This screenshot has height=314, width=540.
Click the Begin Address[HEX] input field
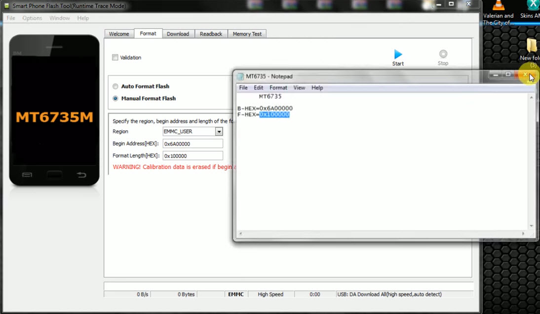click(x=193, y=143)
